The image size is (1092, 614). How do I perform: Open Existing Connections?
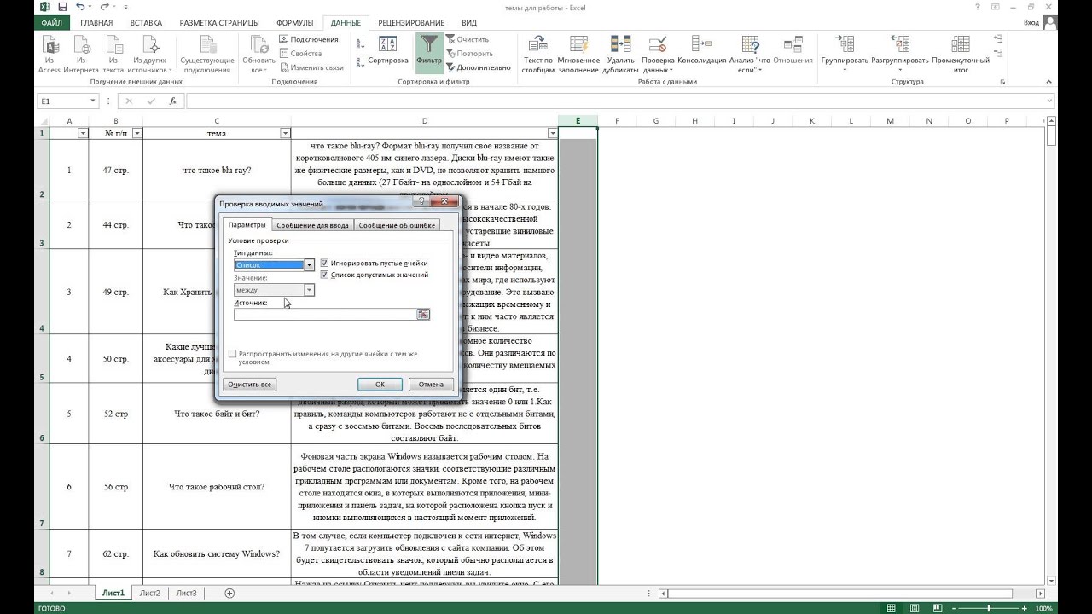[207, 55]
